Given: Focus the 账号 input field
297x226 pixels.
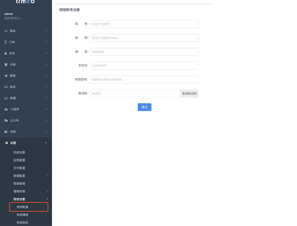Looking at the screenshot, I should point(145,24).
